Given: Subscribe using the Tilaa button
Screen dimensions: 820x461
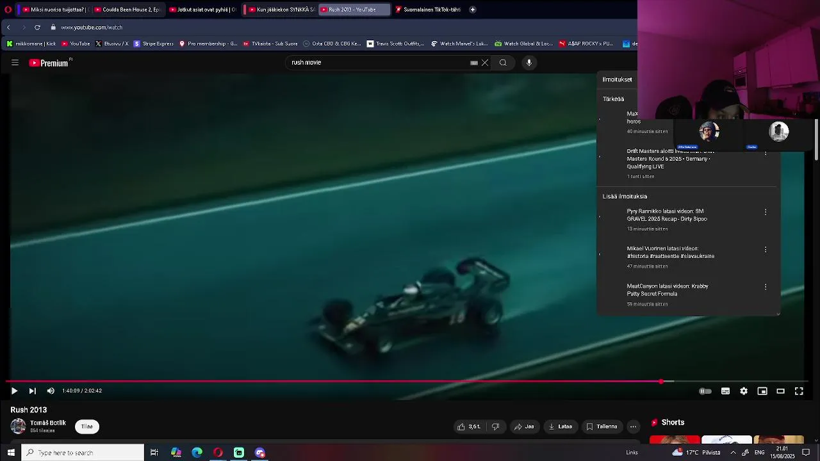Looking at the screenshot, I should (87, 426).
